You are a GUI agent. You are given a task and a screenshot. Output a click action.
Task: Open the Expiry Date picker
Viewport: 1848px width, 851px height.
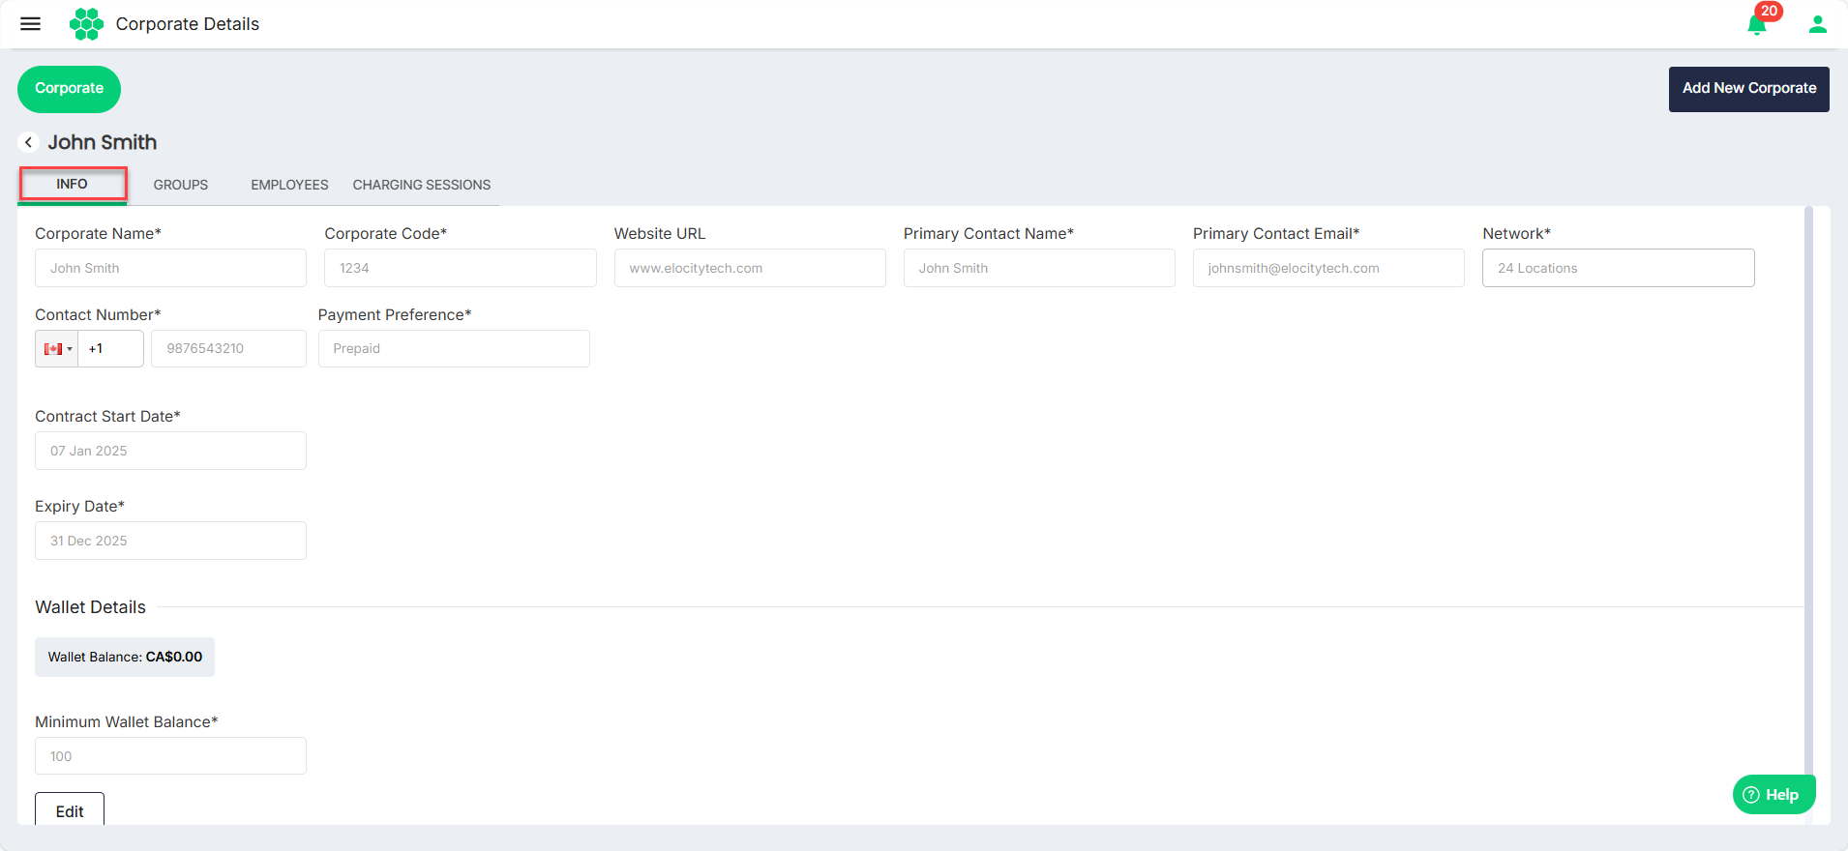pos(170,541)
